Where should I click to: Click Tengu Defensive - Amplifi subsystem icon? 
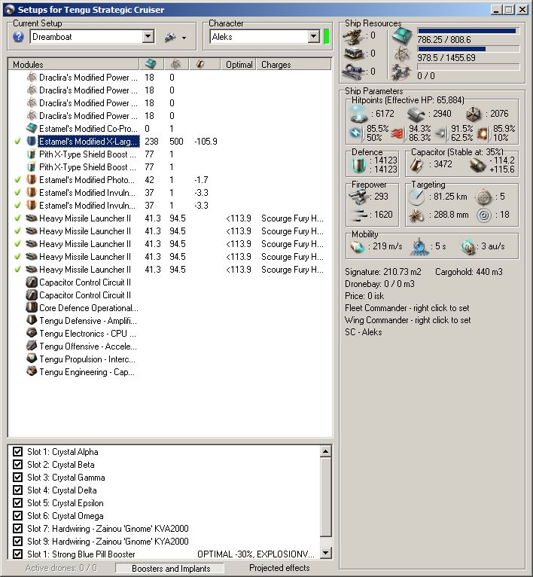pyautogui.click(x=32, y=320)
